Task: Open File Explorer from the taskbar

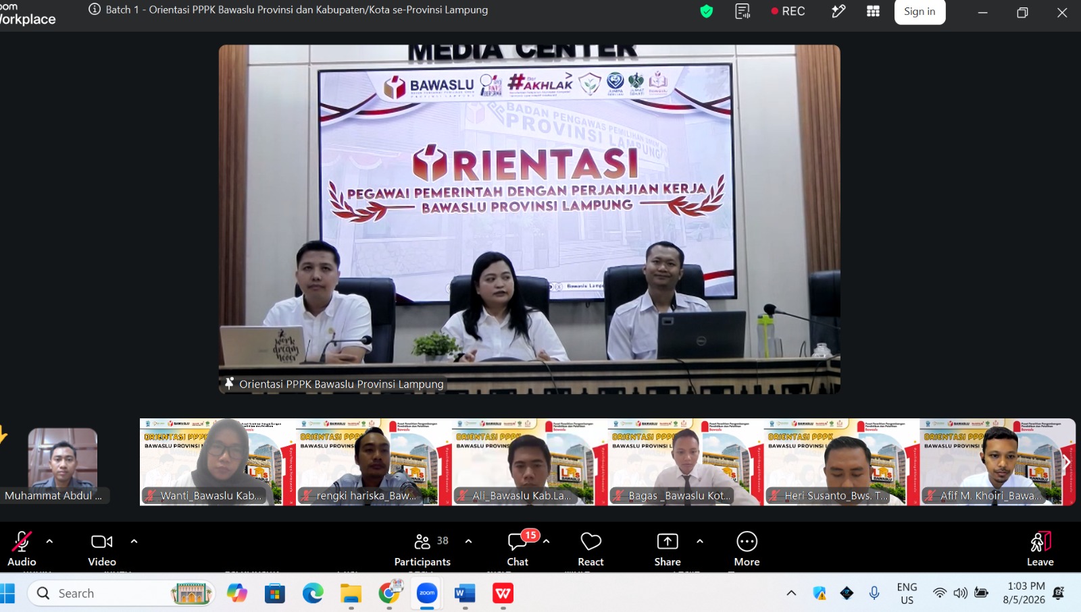Action: coord(351,593)
